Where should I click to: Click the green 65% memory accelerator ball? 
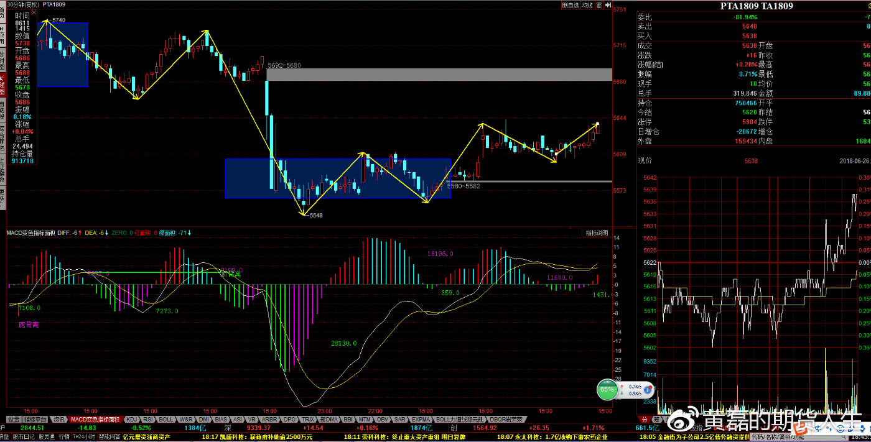click(x=607, y=390)
